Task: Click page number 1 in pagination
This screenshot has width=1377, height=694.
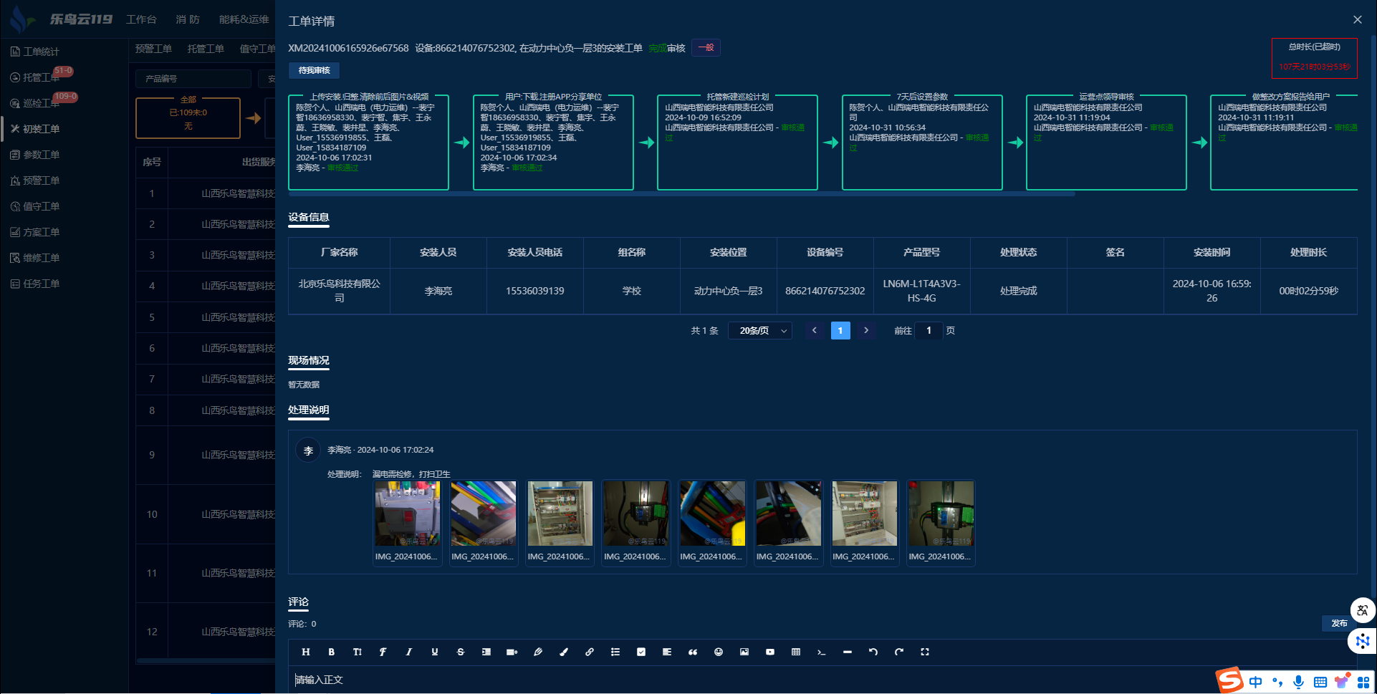Action: (840, 331)
